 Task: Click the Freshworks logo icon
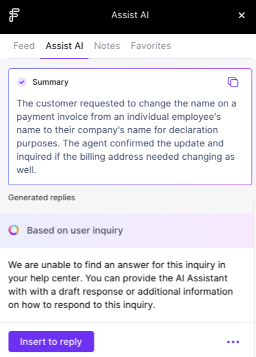(14, 15)
